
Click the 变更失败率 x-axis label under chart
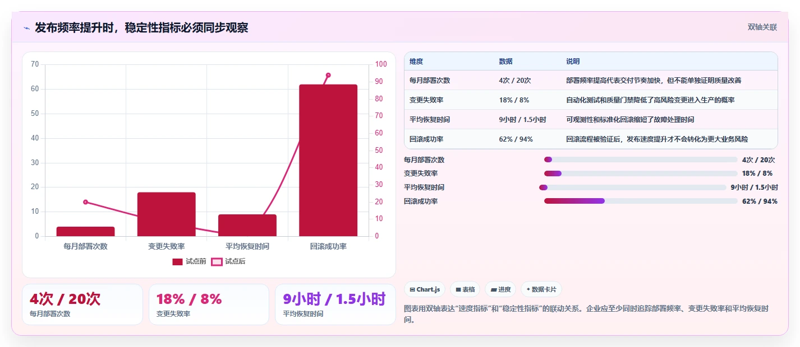coord(167,246)
